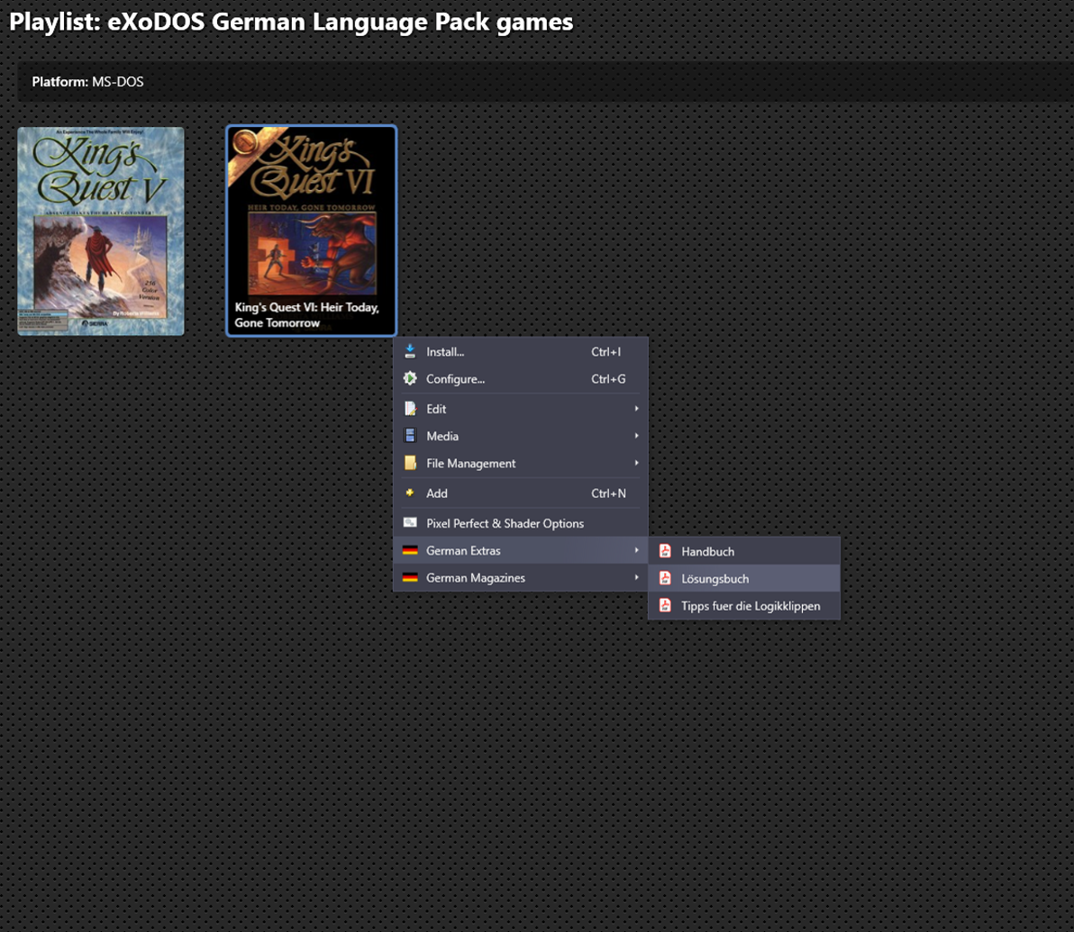Expand the Media submenu arrow
Image resolution: width=1074 pixels, height=932 pixels.
pyautogui.click(x=636, y=436)
